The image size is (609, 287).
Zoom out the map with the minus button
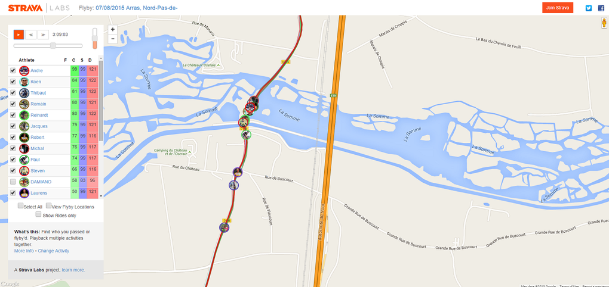113,38
